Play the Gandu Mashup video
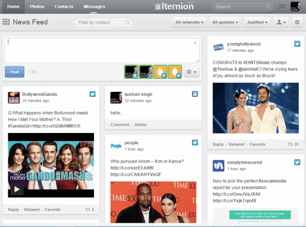The image size is (306, 227). pyautogui.click(x=17, y=189)
